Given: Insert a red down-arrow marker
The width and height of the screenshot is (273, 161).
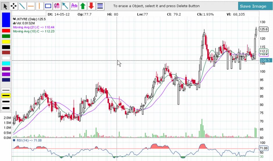Looking at the screenshot, I should [91, 6].
